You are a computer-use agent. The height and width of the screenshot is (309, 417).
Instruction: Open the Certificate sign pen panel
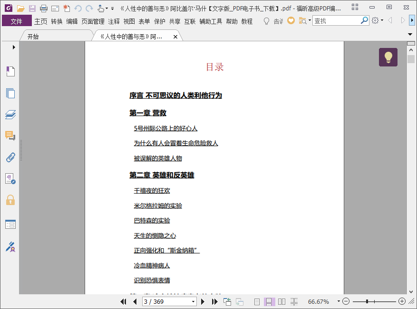click(10, 247)
